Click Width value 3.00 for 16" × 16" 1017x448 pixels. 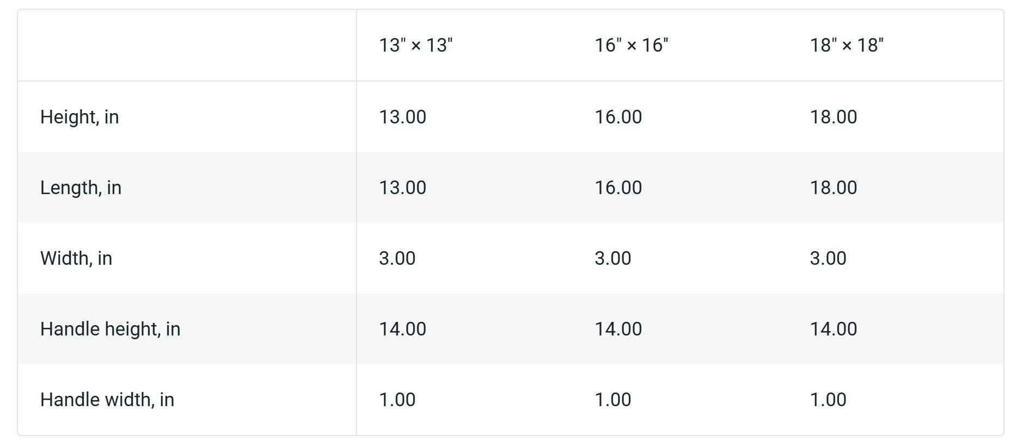point(612,258)
